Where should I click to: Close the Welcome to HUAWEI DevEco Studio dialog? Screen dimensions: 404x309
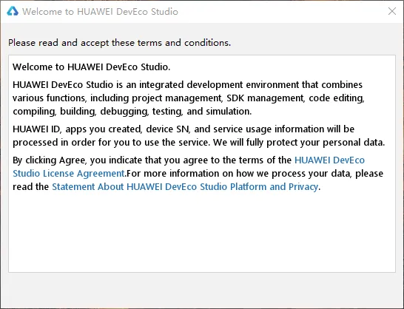click(392, 11)
